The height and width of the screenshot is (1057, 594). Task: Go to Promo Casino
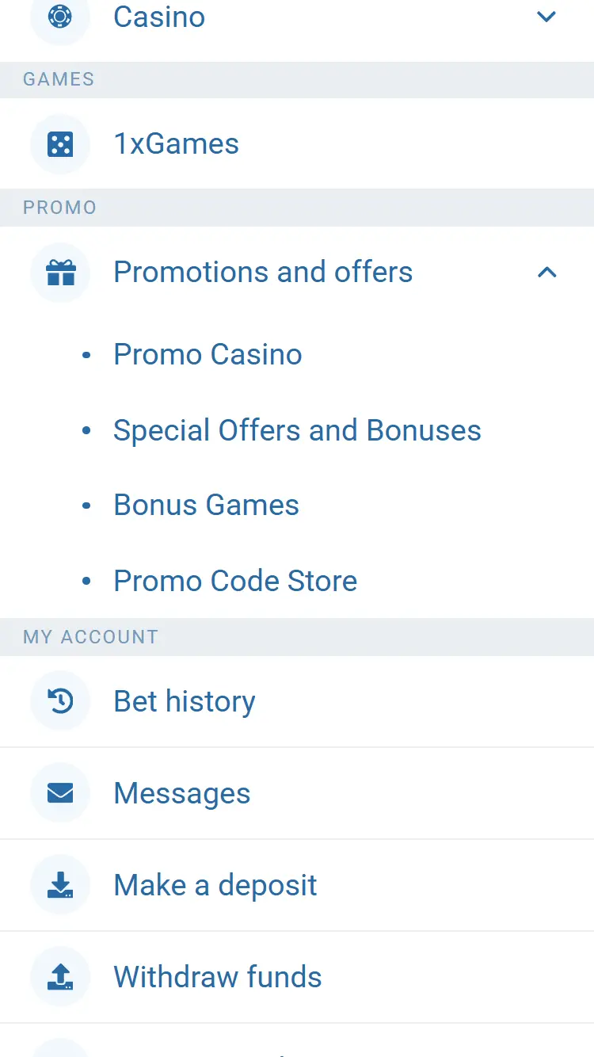click(208, 355)
